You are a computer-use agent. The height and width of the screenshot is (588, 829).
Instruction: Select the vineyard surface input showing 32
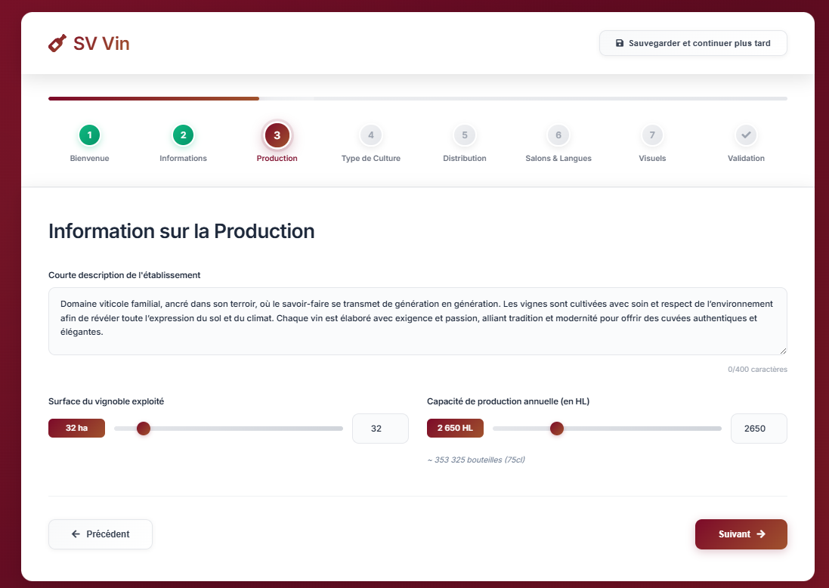380,428
